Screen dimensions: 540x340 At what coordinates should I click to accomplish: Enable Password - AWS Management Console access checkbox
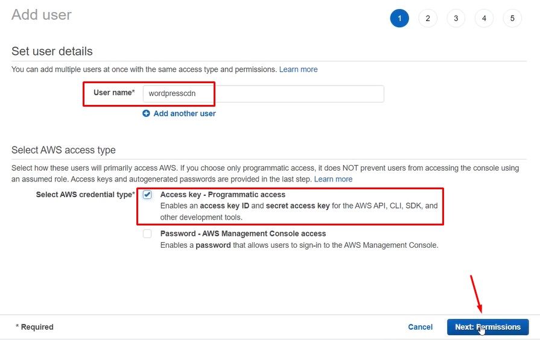[147, 234]
